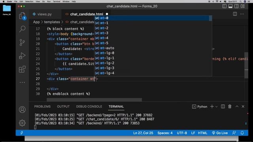Select mt-lg-3 suggestion
This screenshot has width=253, height=142.
[152, 68]
